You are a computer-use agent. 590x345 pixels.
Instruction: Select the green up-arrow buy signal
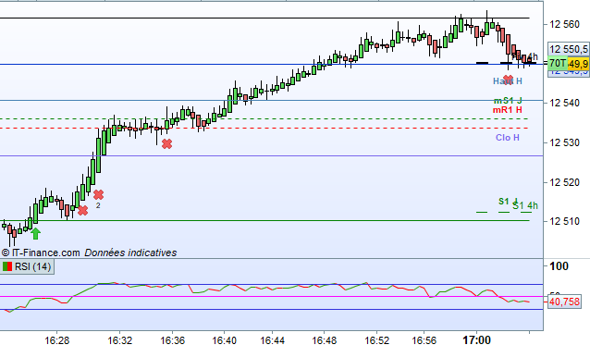click(x=35, y=233)
